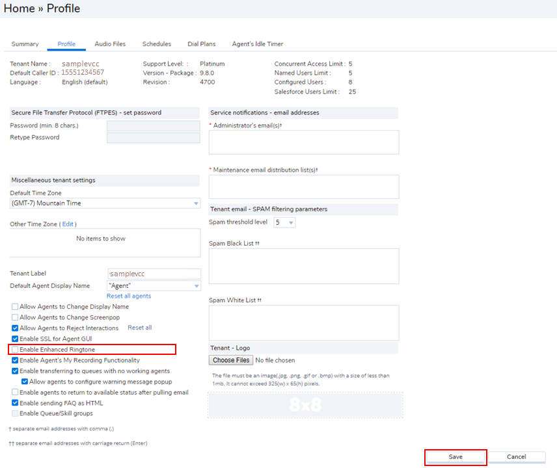
Task: Select the Profile tab
Action: pyautogui.click(x=66, y=44)
